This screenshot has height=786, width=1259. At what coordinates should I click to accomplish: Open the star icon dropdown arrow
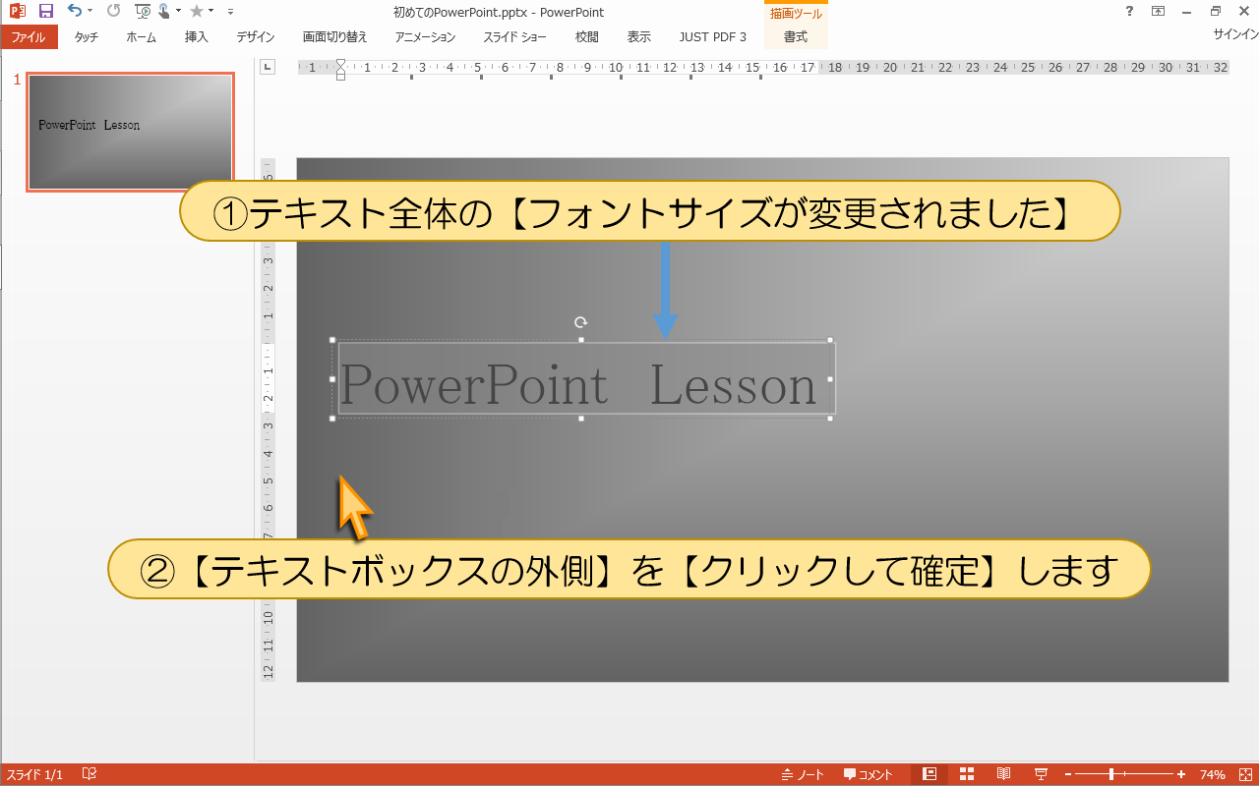click(210, 12)
